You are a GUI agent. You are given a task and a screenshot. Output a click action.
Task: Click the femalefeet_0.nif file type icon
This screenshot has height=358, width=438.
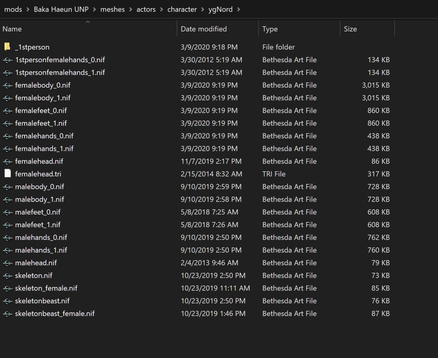pyautogui.click(x=7, y=110)
